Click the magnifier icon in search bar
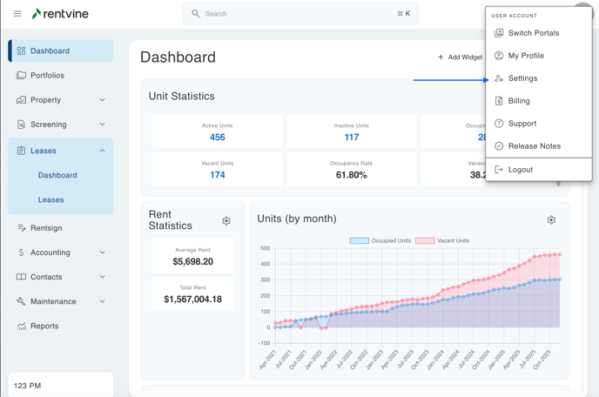Screen dimensions: 599x397 click(196, 14)
